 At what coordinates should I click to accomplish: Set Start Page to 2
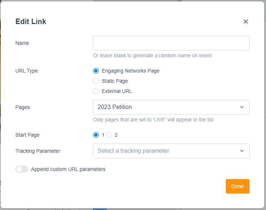[x=109, y=135]
